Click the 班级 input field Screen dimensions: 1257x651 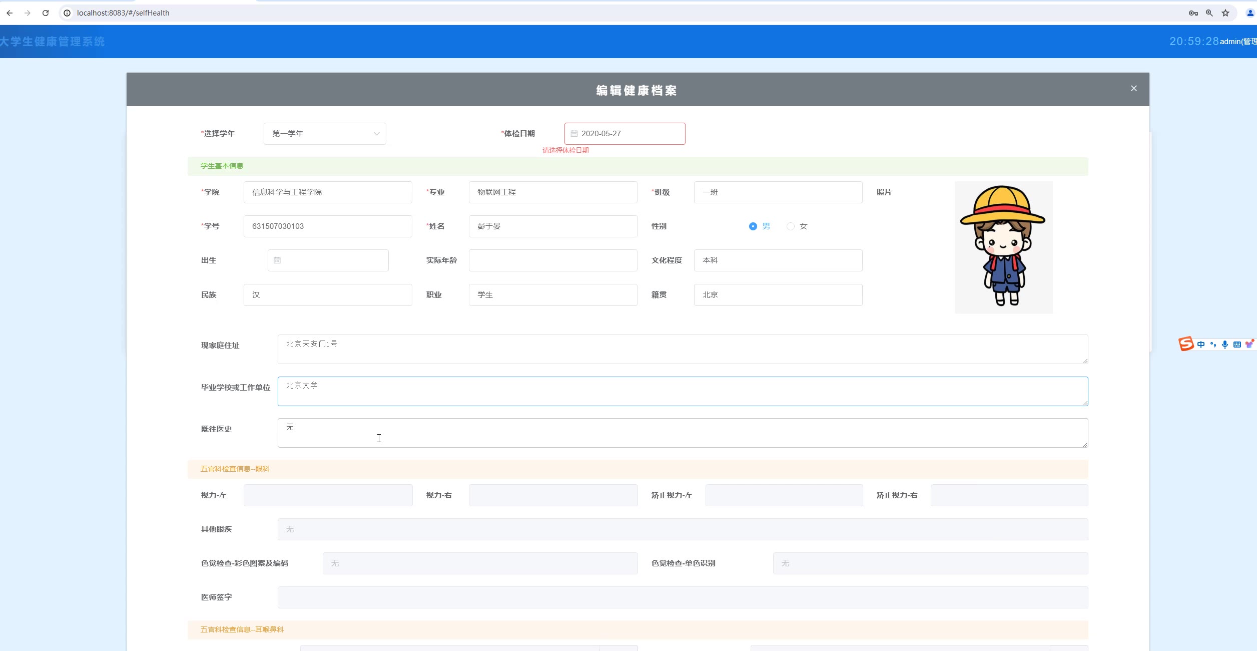(x=778, y=192)
